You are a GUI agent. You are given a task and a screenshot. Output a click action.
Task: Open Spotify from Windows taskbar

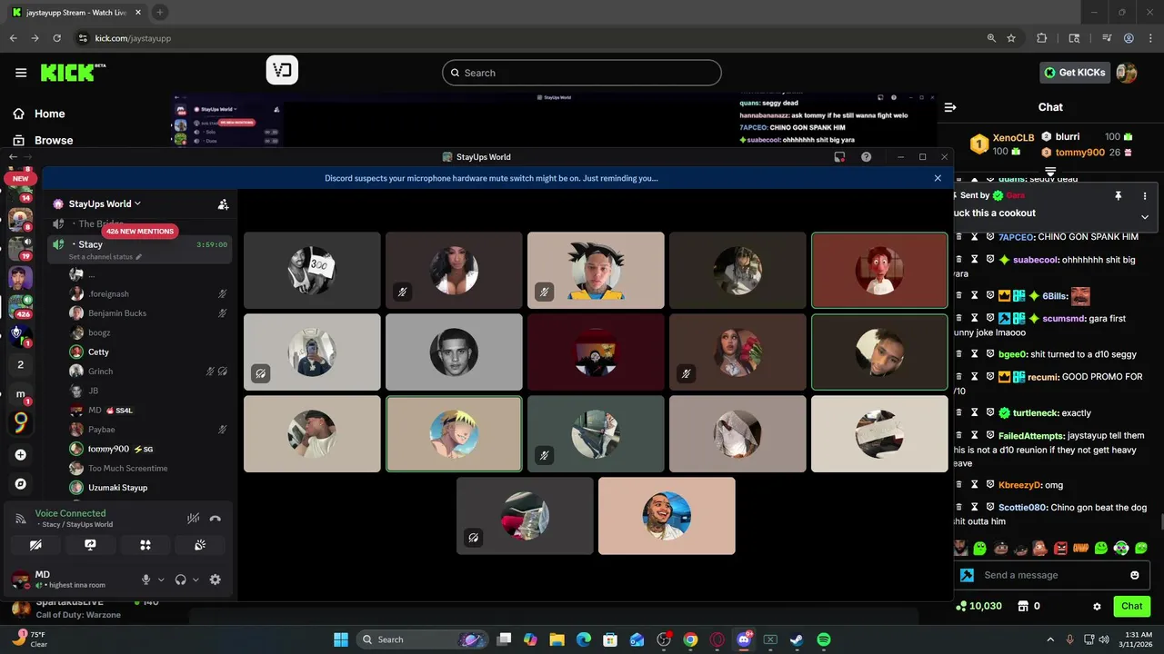click(824, 639)
